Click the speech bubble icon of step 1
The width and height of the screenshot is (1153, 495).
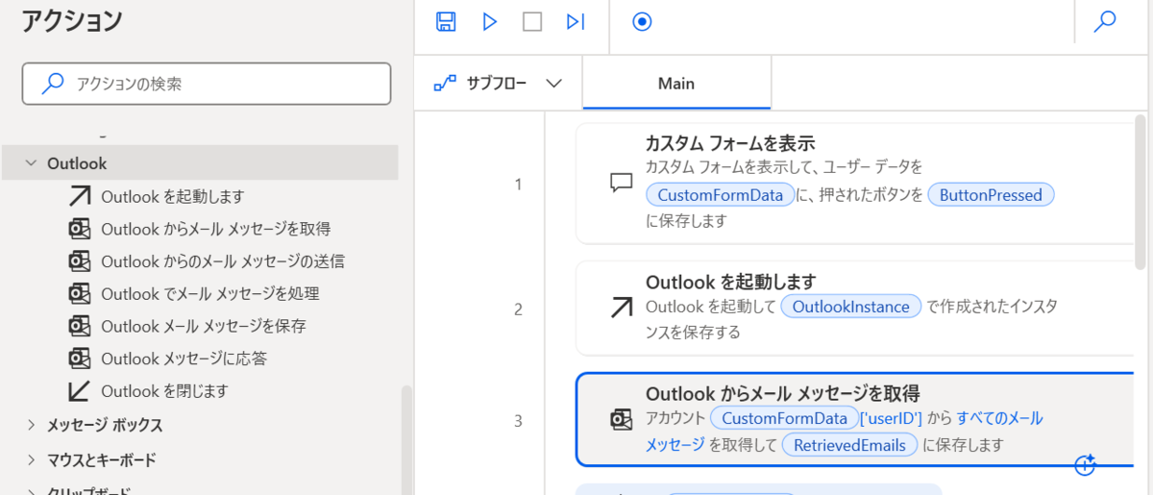coord(622,184)
